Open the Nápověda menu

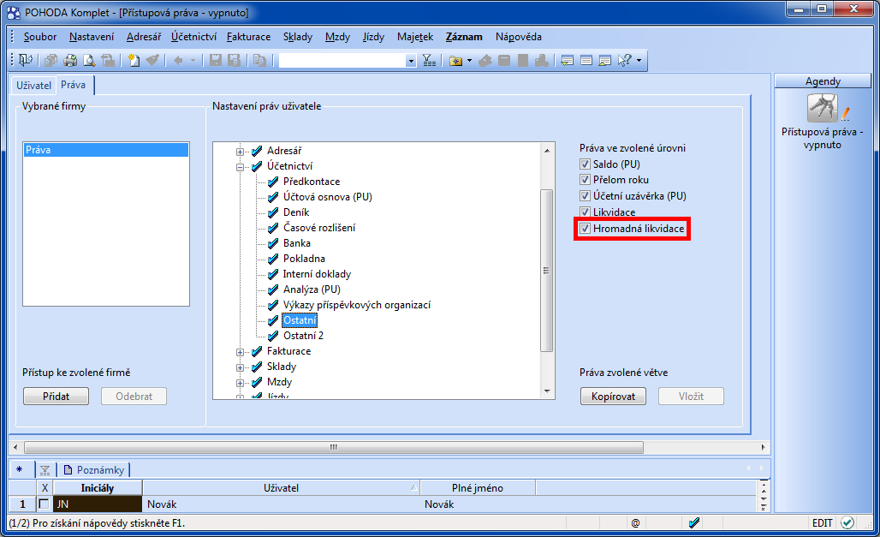pos(519,37)
